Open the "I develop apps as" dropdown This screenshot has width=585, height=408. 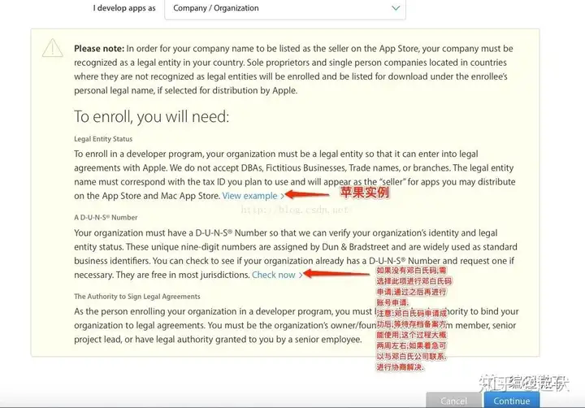(285, 9)
